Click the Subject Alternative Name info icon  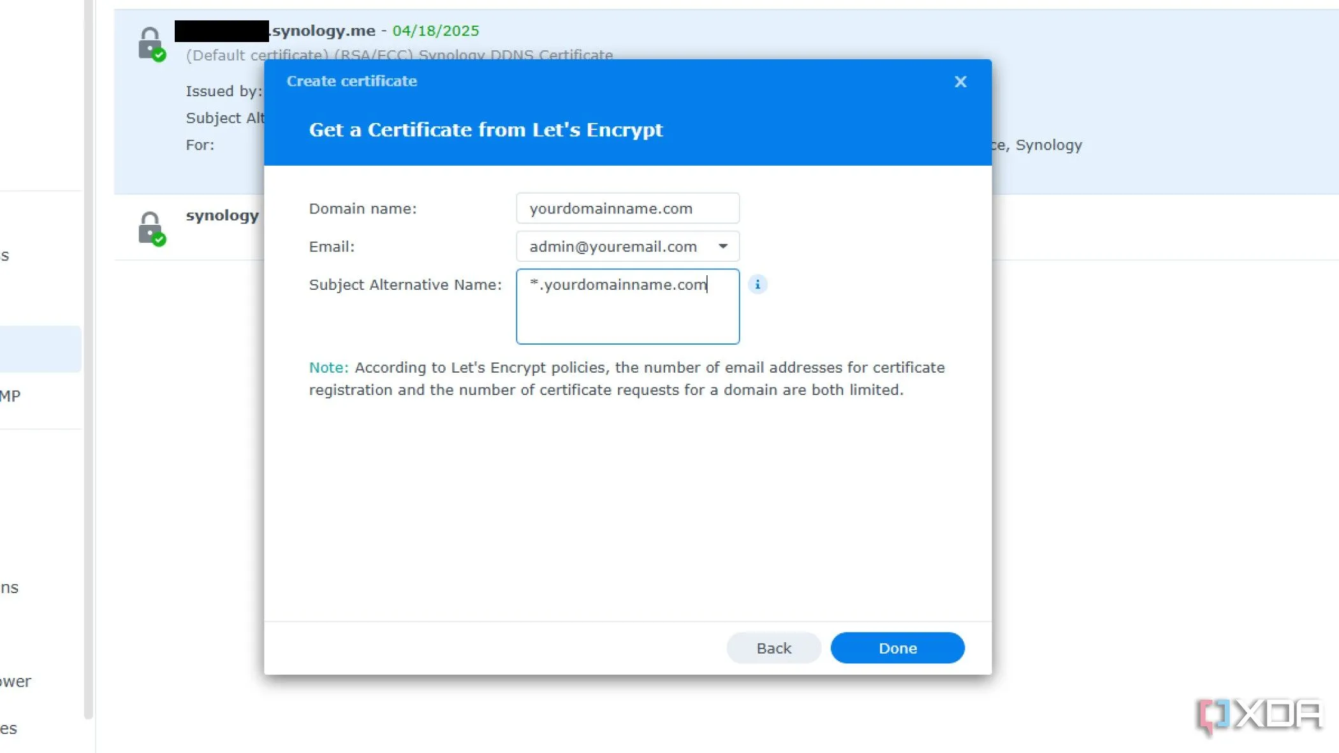click(x=757, y=284)
